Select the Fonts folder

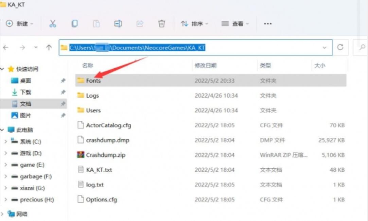(93, 81)
